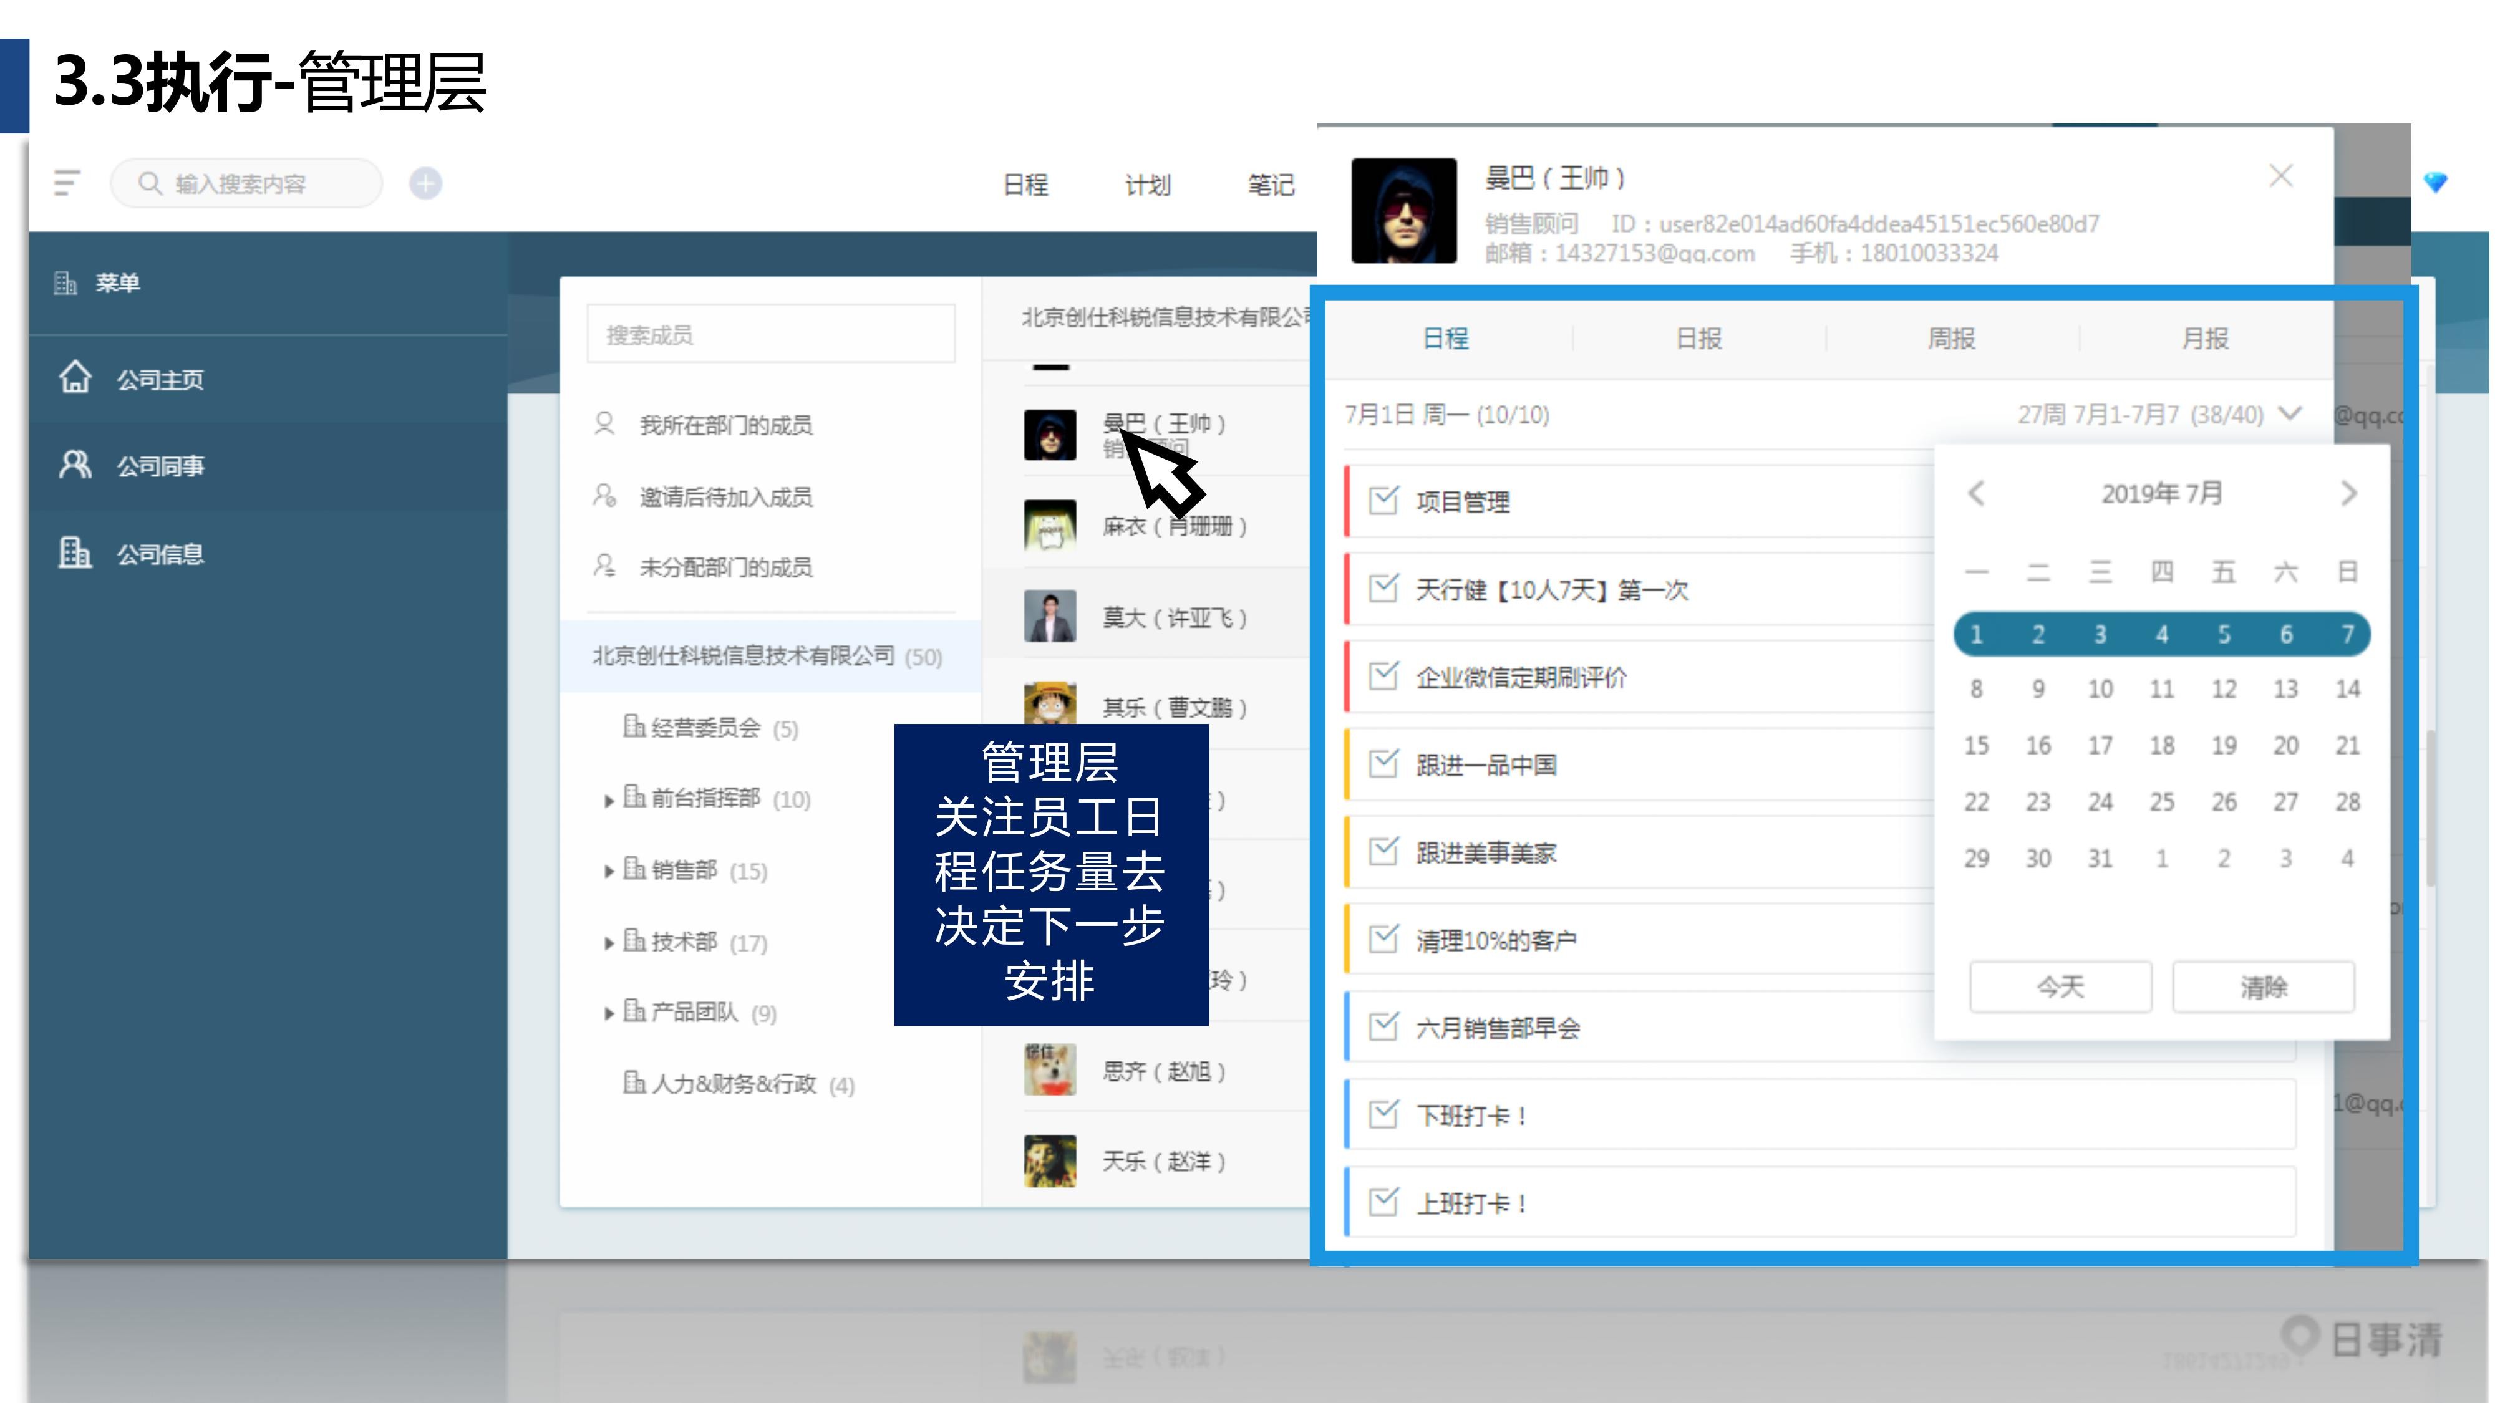Select day 31 in the calendar
This screenshot has height=1403, width=2495.
point(2100,858)
